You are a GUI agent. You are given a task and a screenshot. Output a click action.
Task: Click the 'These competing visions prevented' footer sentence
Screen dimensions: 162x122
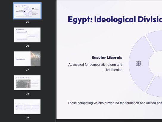115,103
